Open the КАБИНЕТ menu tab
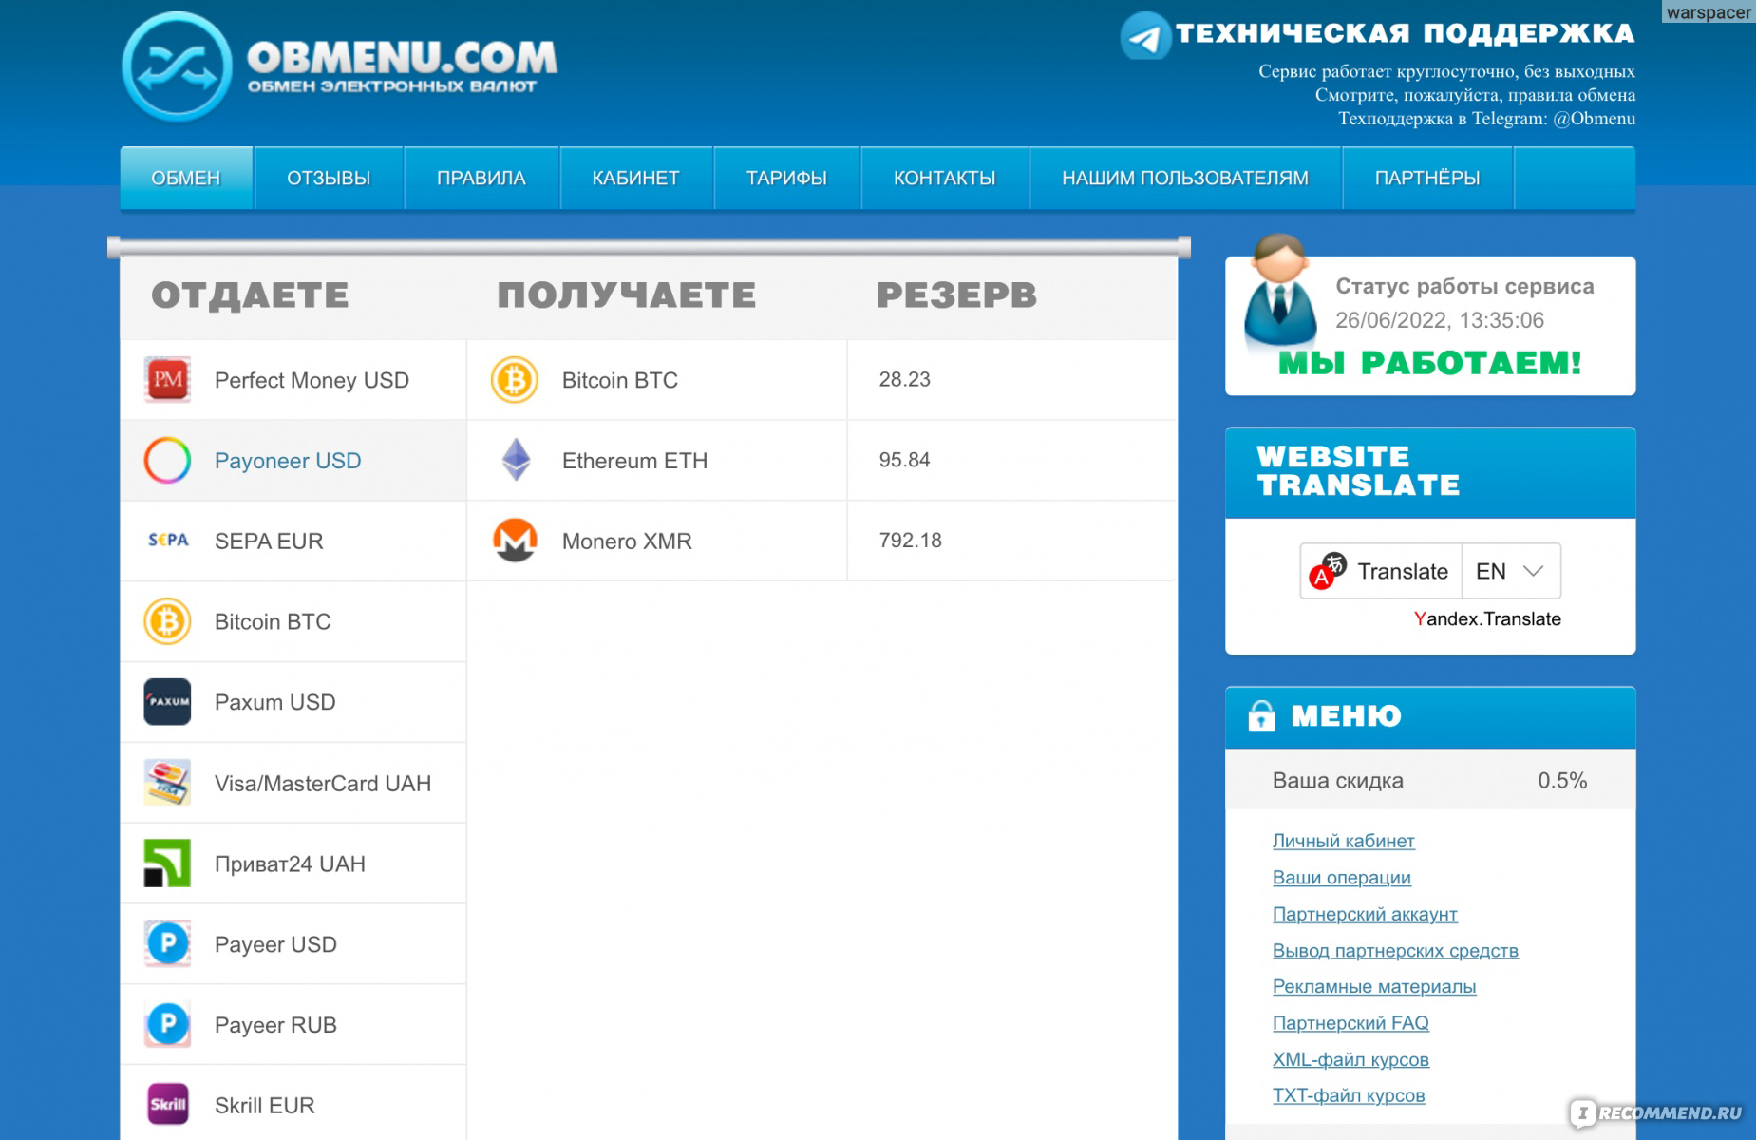Screen dimensions: 1756x1140 coord(636,178)
